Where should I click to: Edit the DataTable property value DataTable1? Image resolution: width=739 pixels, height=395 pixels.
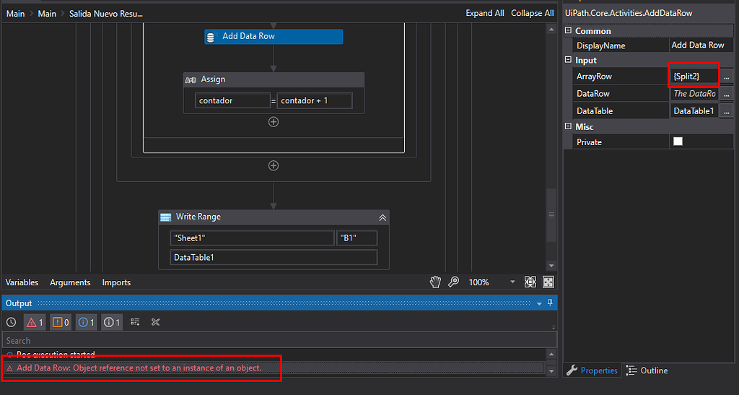coord(694,111)
